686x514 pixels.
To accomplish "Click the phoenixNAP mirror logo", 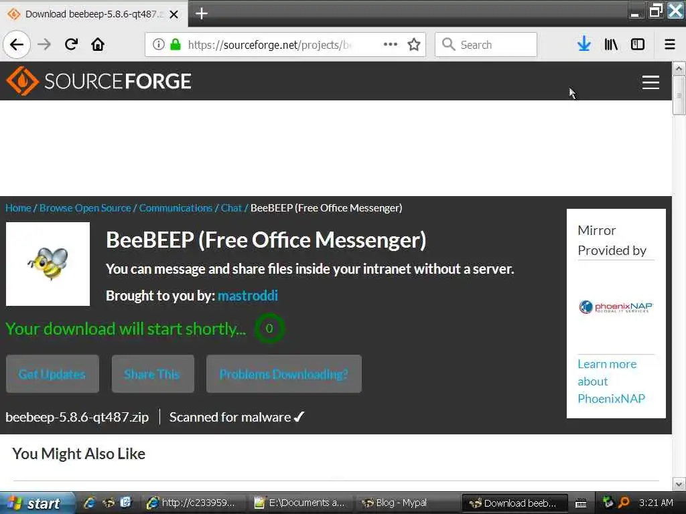I will [x=616, y=307].
